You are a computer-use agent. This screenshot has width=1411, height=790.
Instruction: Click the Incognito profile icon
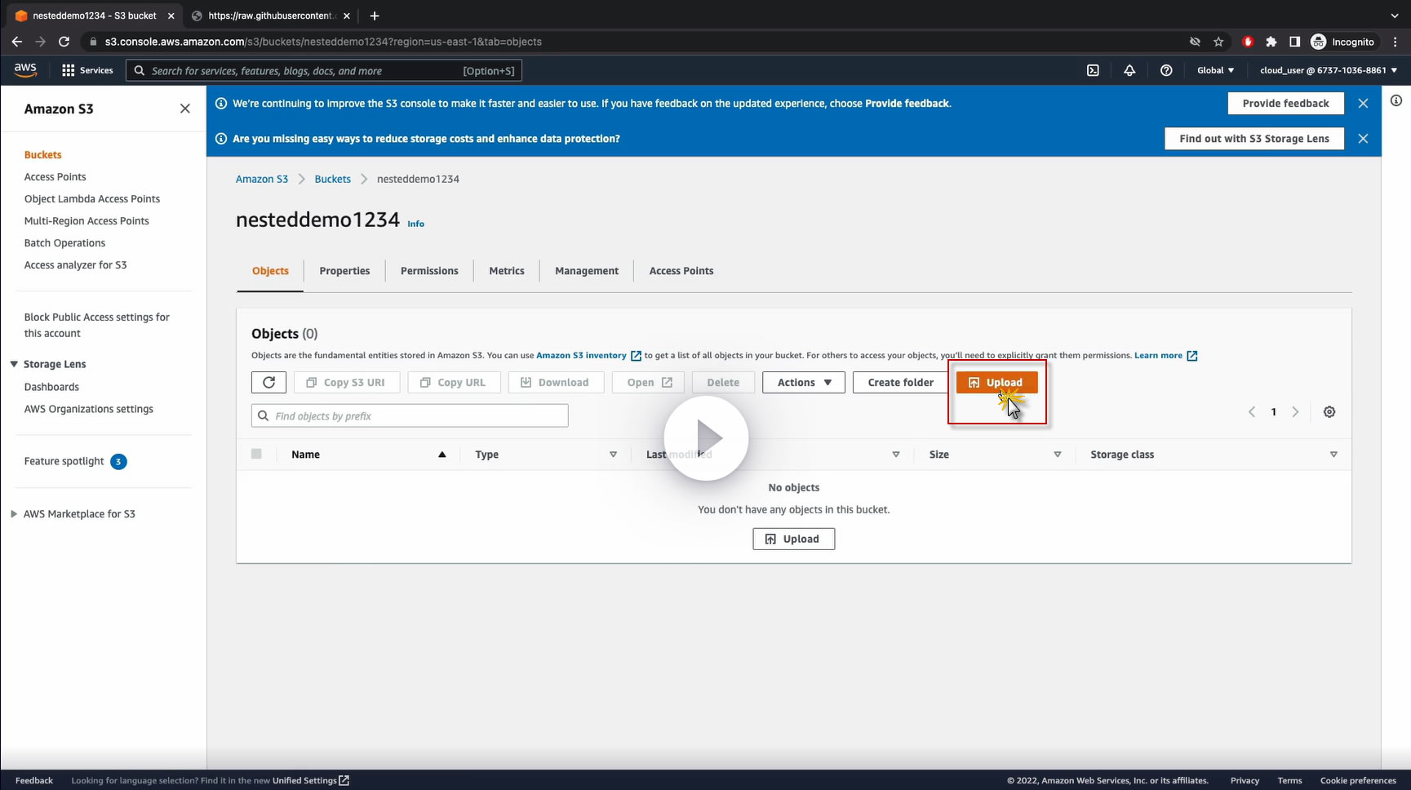pos(1343,42)
